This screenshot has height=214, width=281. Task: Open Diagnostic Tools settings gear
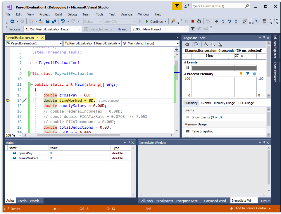coord(187,44)
